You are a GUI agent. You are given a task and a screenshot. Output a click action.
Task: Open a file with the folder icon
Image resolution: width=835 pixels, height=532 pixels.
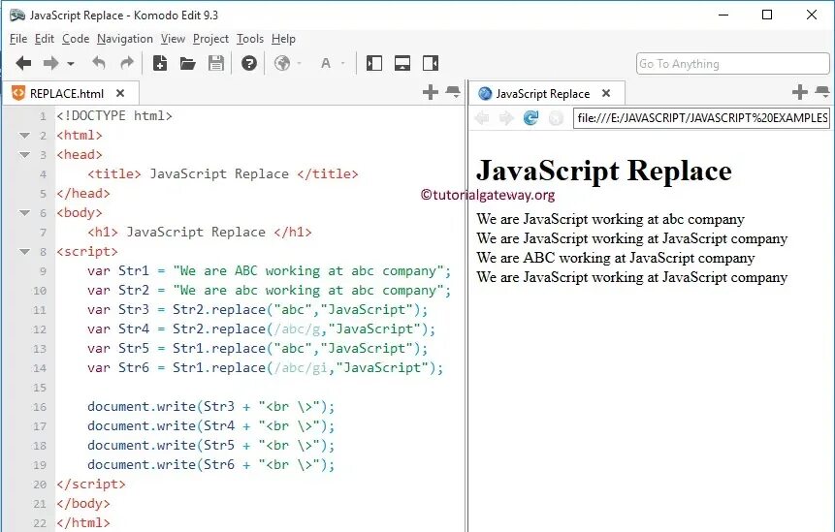coord(187,64)
